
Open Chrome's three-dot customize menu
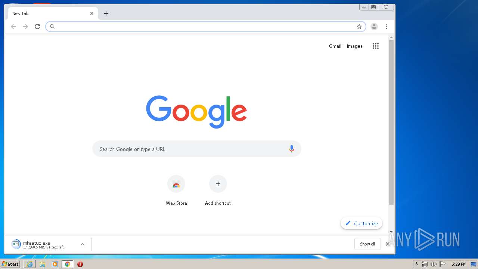tap(386, 27)
